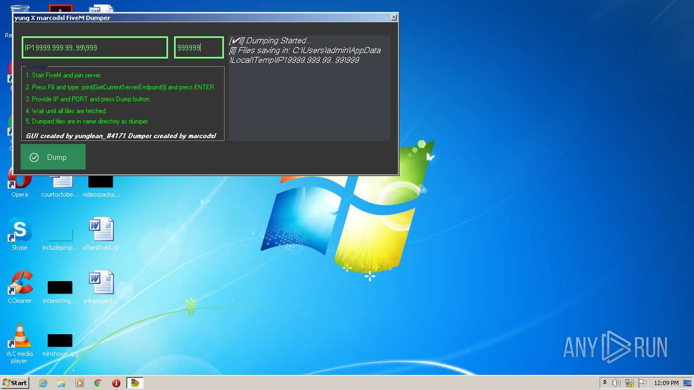This screenshot has width=694, height=390.
Task: Close the FiveM Dumper window
Action: click(x=394, y=18)
